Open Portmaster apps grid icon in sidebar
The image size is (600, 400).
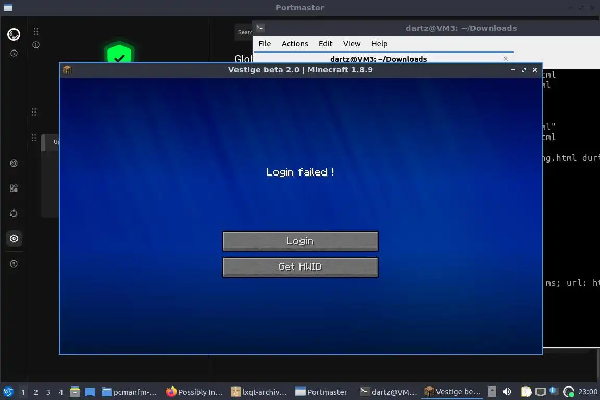coord(14,189)
